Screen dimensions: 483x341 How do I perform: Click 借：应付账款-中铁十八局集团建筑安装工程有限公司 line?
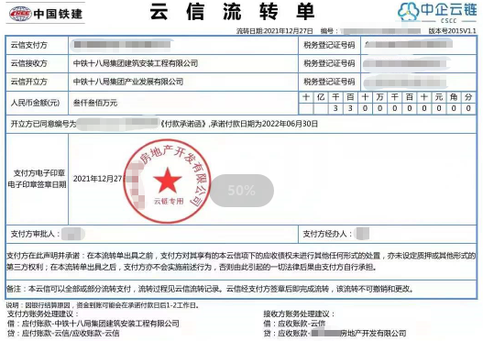pyautogui.click(x=93, y=324)
